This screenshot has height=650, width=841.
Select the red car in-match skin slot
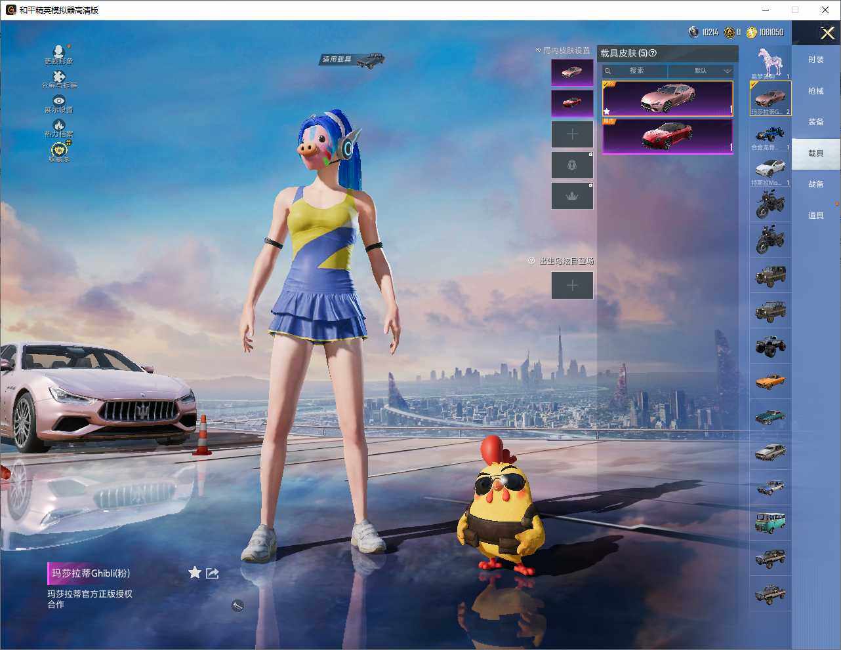click(x=572, y=103)
